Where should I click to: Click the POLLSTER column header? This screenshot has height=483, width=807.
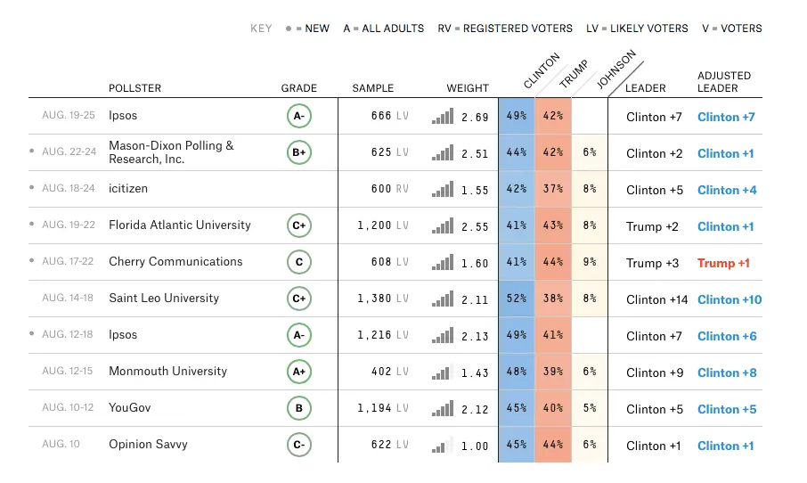pyautogui.click(x=134, y=88)
